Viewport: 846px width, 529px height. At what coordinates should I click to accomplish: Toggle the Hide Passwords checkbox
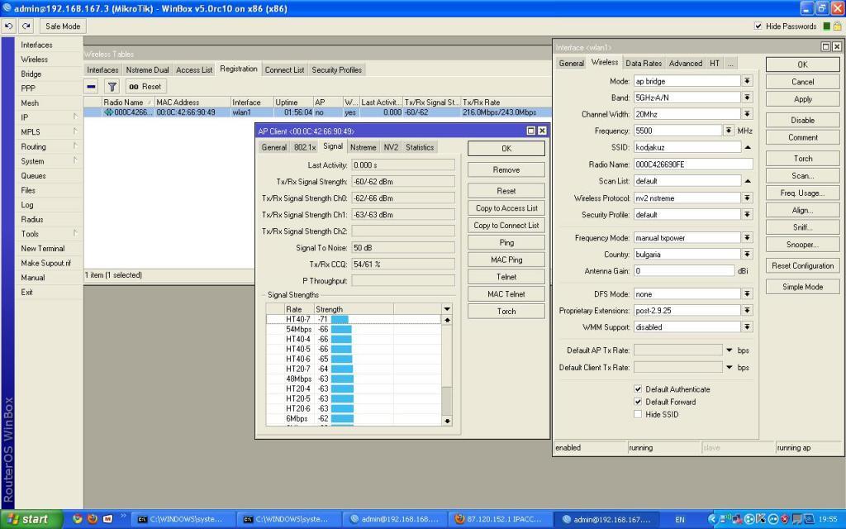(x=758, y=26)
